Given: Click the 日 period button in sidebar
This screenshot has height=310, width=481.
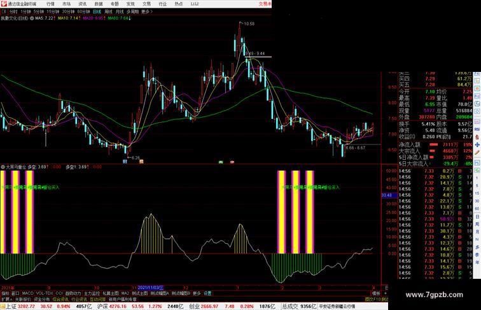Looking at the screenshot, I should point(477,216).
